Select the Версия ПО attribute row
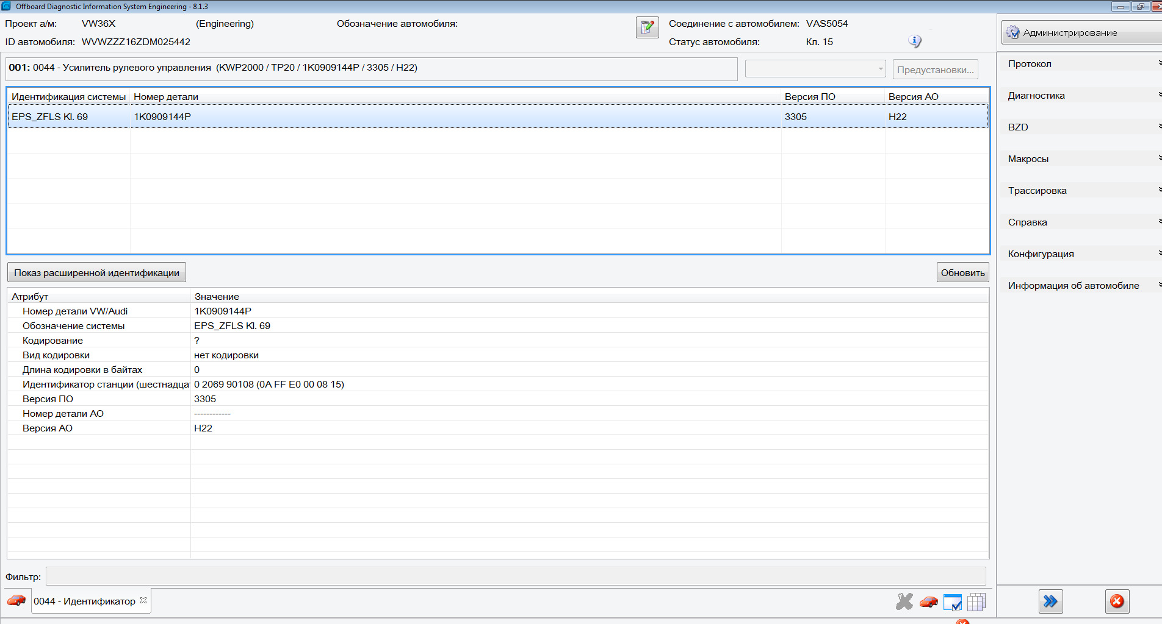This screenshot has width=1162, height=624. (x=498, y=399)
